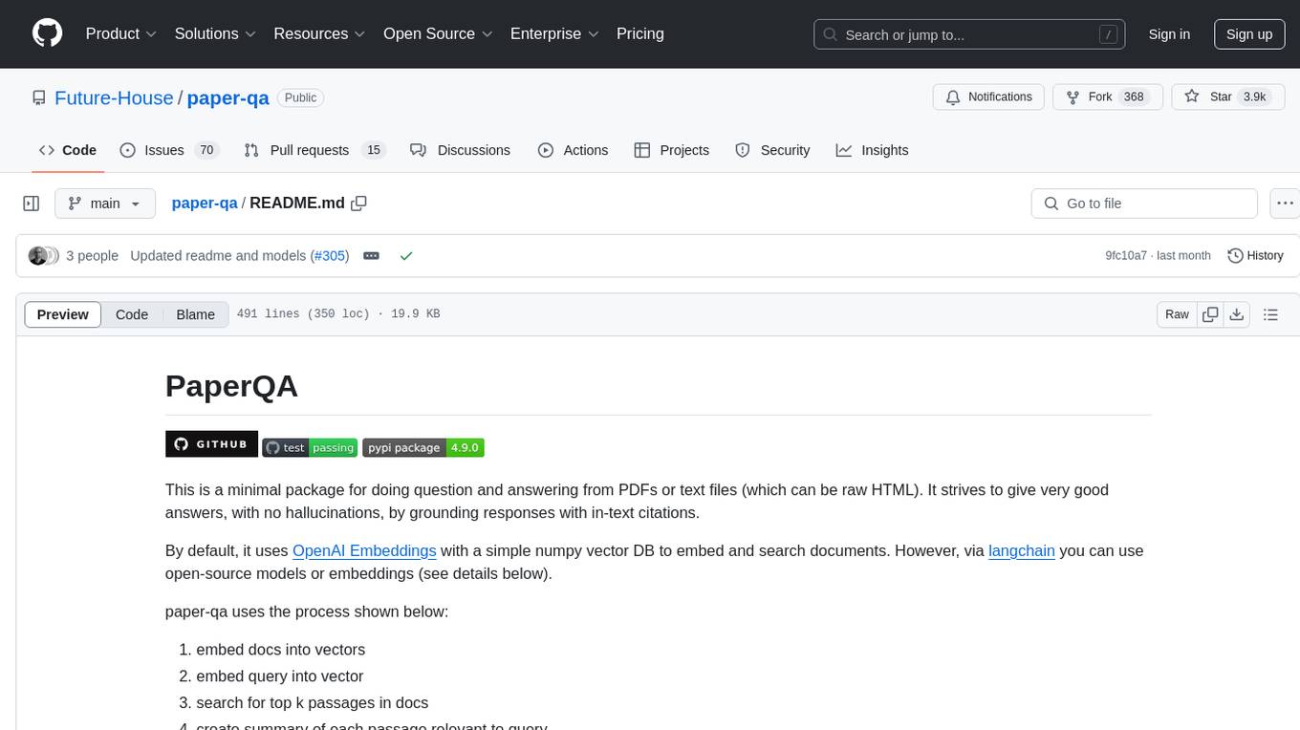Open the Pricing page
Image resolution: width=1300 pixels, height=730 pixels.
pos(640,33)
